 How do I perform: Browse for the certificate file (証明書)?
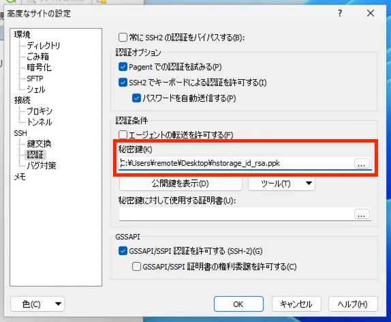coord(362,214)
